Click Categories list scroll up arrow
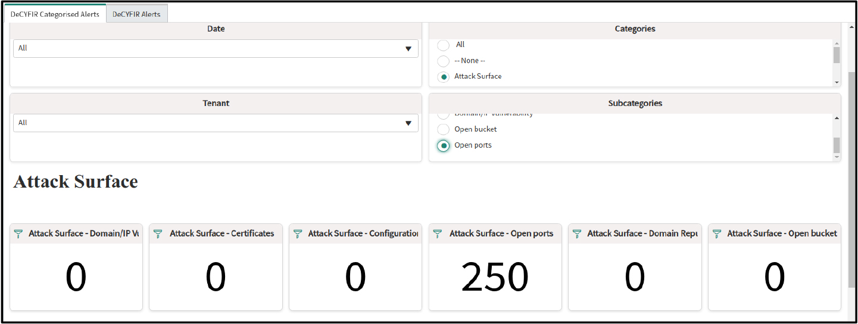The width and height of the screenshot is (858, 324). [x=837, y=43]
